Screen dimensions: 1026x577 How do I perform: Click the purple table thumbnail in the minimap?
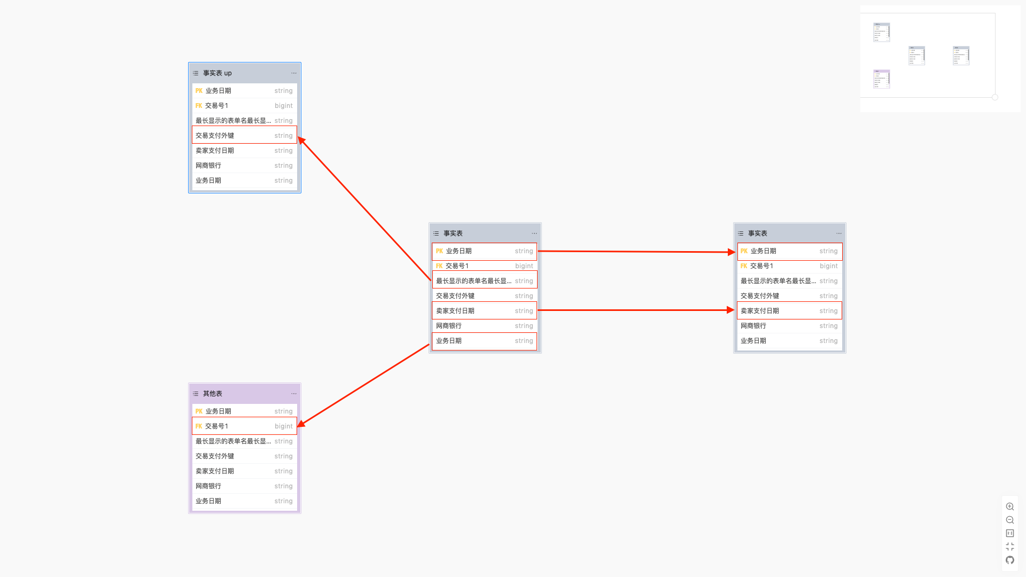(x=881, y=79)
